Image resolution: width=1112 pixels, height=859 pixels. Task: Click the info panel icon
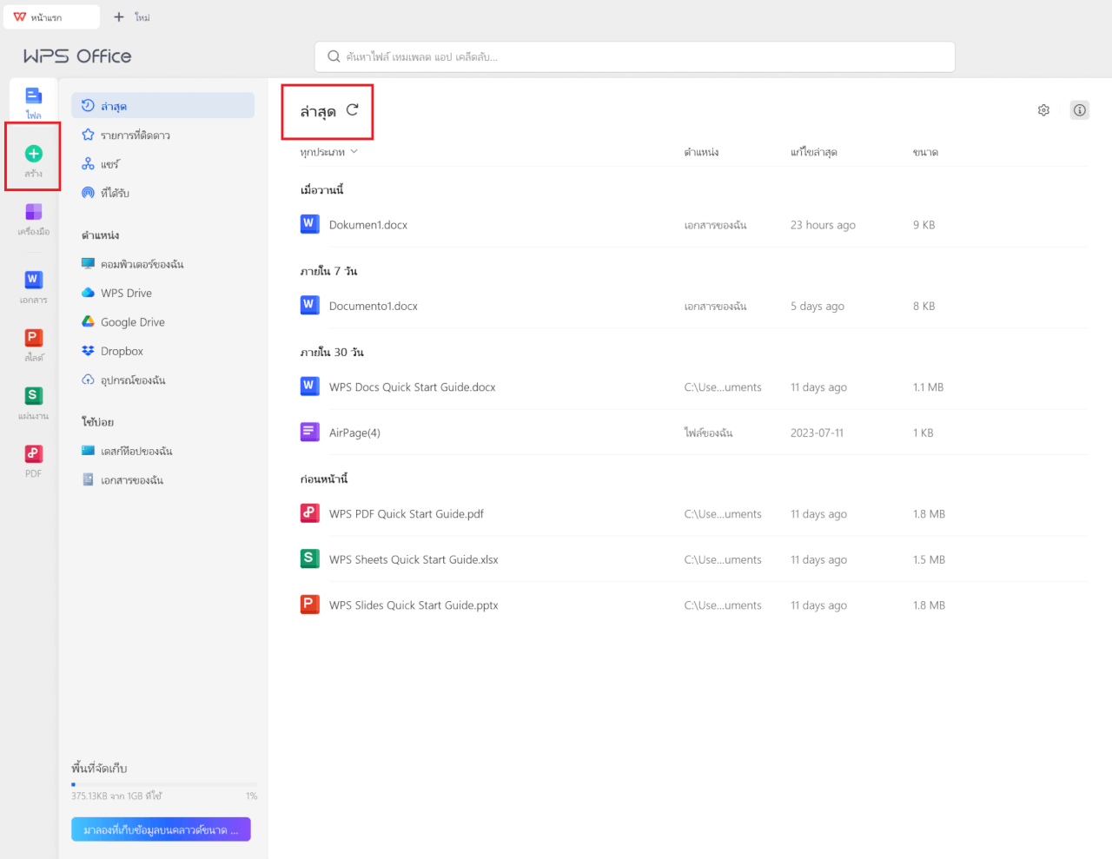[x=1080, y=110]
